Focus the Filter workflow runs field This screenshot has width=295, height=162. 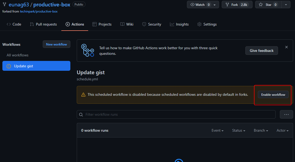(x=176, y=115)
